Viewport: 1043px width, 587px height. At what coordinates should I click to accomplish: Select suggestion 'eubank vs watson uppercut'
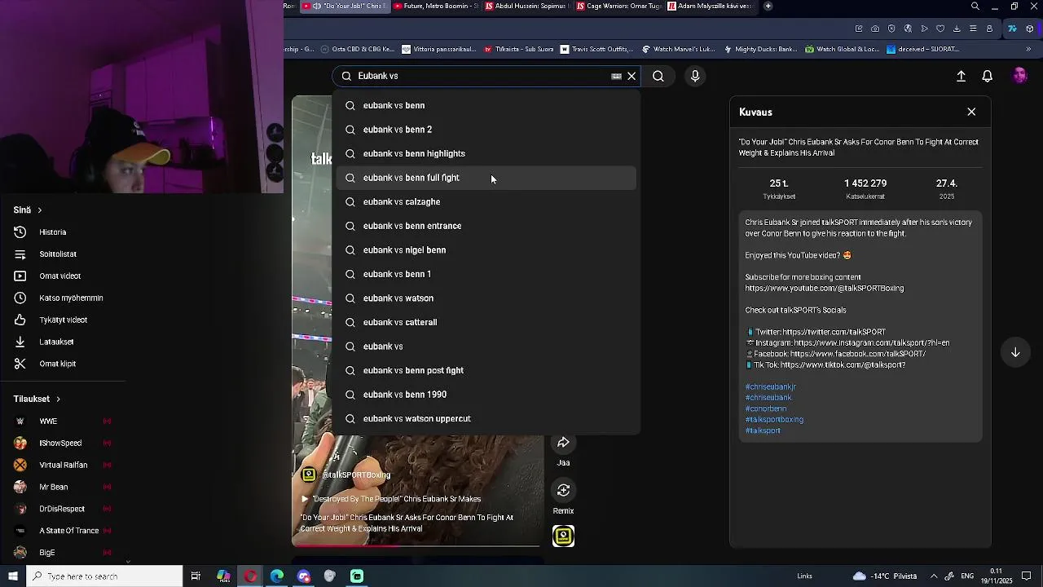(486, 418)
